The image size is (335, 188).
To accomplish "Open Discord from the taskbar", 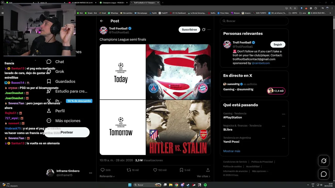I will coord(182,185).
